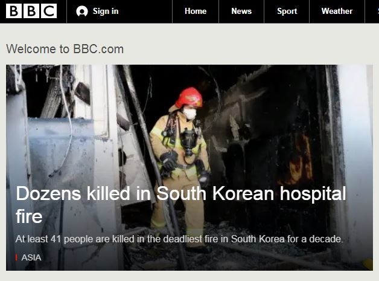Click the 'Welcome to BBC.com' heading
Viewport: 379px width, 281px height.
pyautogui.click(x=65, y=49)
